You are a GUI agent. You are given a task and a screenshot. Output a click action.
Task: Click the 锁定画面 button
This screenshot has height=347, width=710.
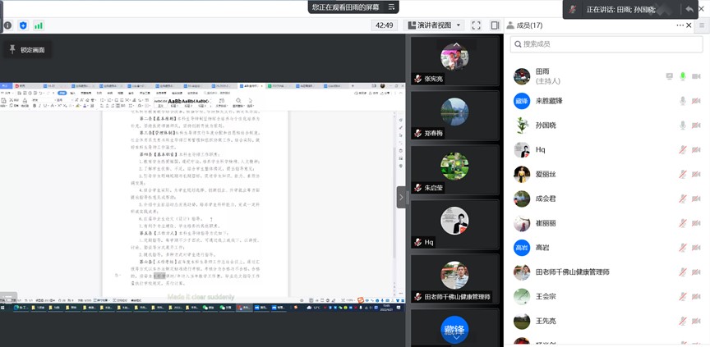coord(28,50)
